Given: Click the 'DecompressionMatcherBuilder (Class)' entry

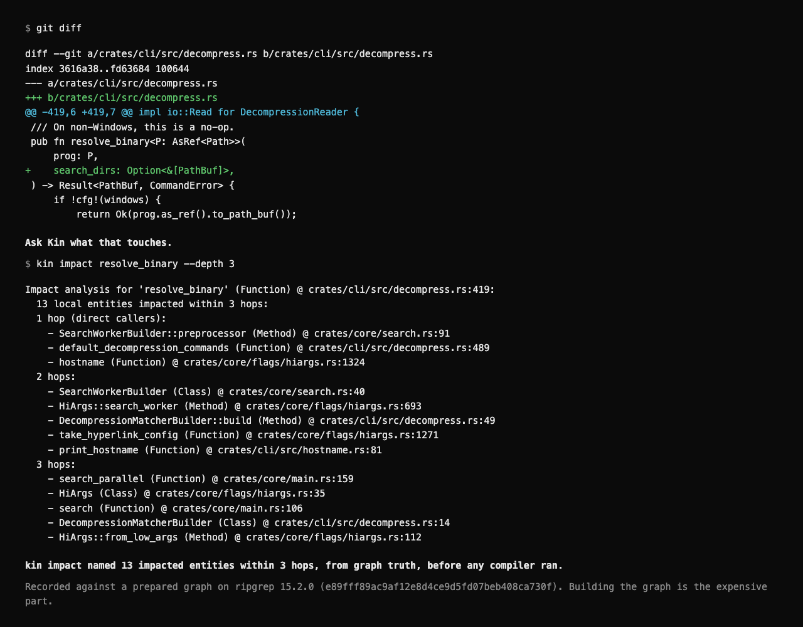Looking at the screenshot, I should tap(248, 523).
